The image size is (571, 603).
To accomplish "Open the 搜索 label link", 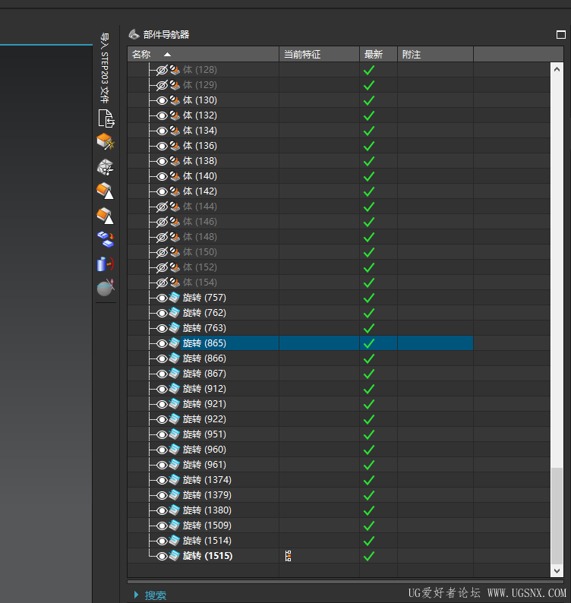I will point(156,595).
